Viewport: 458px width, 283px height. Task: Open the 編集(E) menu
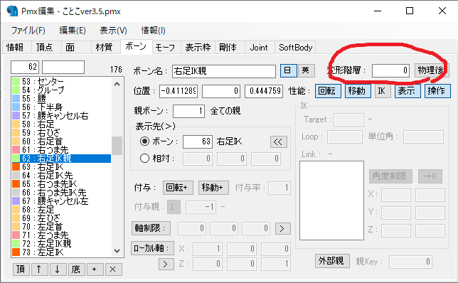tap(72, 31)
